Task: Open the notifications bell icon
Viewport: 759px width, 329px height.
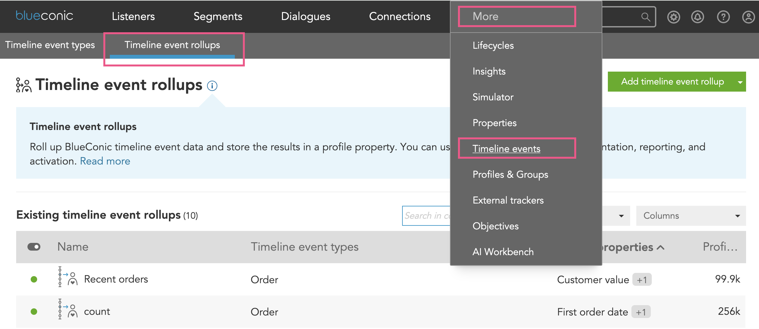Action: (698, 17)
